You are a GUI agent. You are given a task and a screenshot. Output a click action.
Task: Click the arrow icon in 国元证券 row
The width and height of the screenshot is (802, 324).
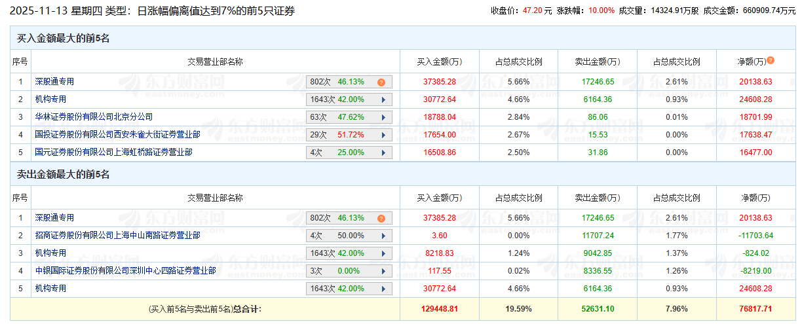click(x=383, y=153)
